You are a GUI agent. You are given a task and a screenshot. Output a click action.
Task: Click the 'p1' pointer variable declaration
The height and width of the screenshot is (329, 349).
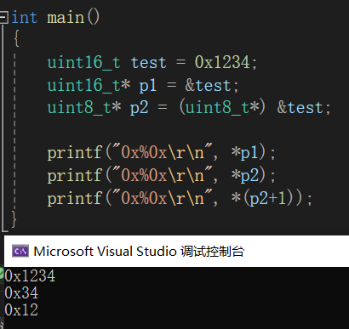click(x=147, y=86)
